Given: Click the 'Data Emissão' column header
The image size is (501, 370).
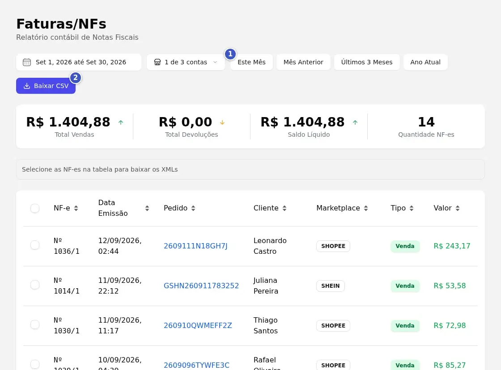Looking at the screenshot, I should point(113,208).
